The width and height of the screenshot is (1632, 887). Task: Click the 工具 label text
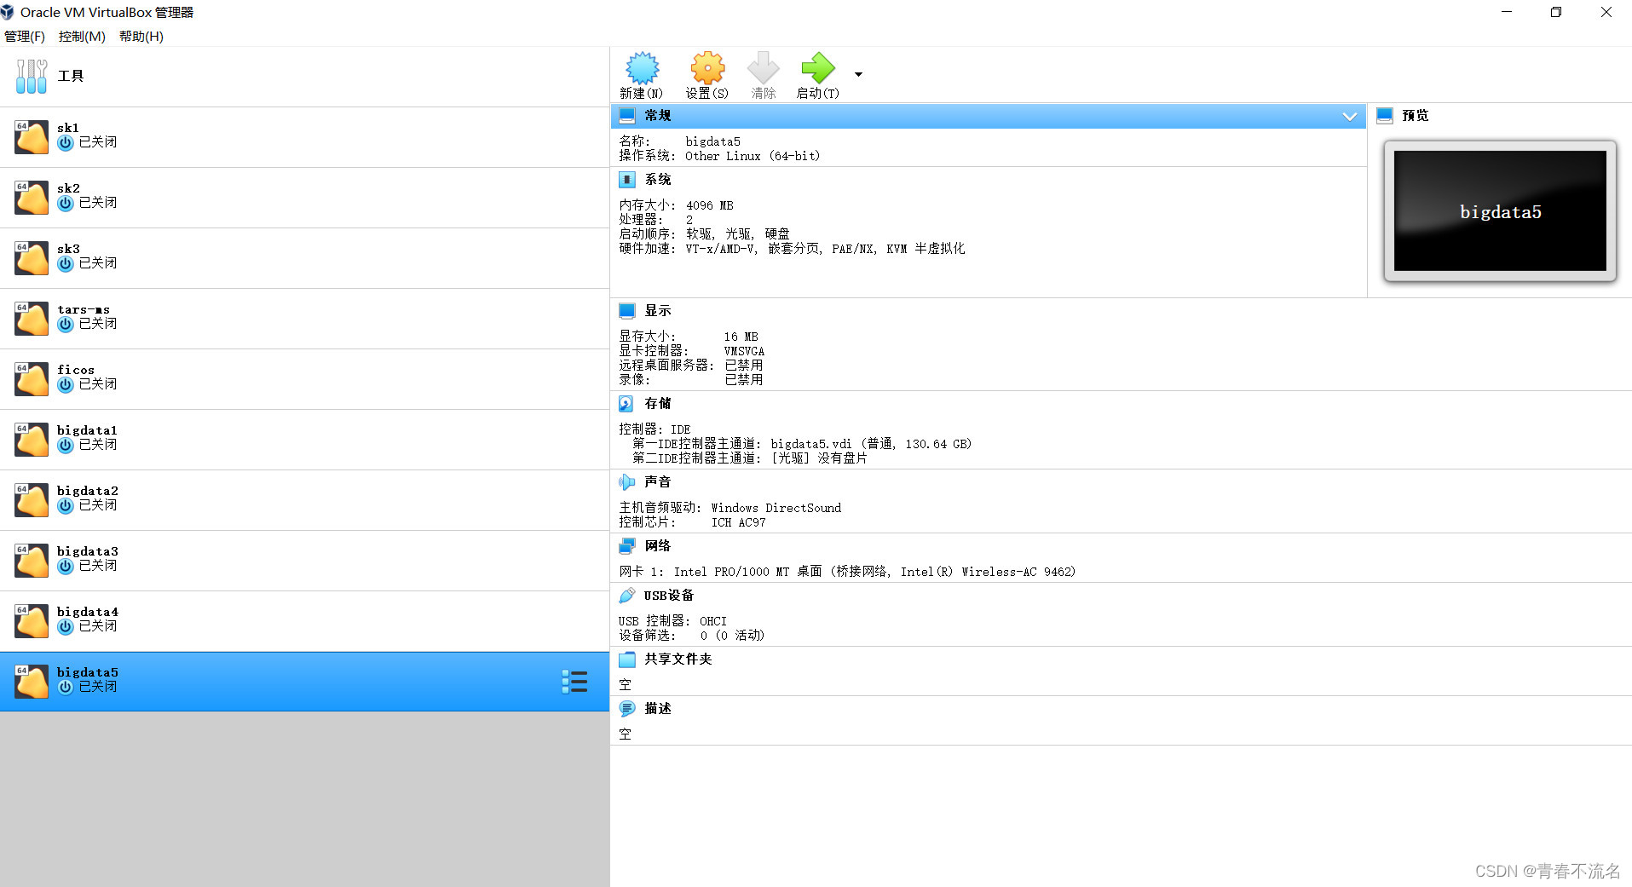71,76
